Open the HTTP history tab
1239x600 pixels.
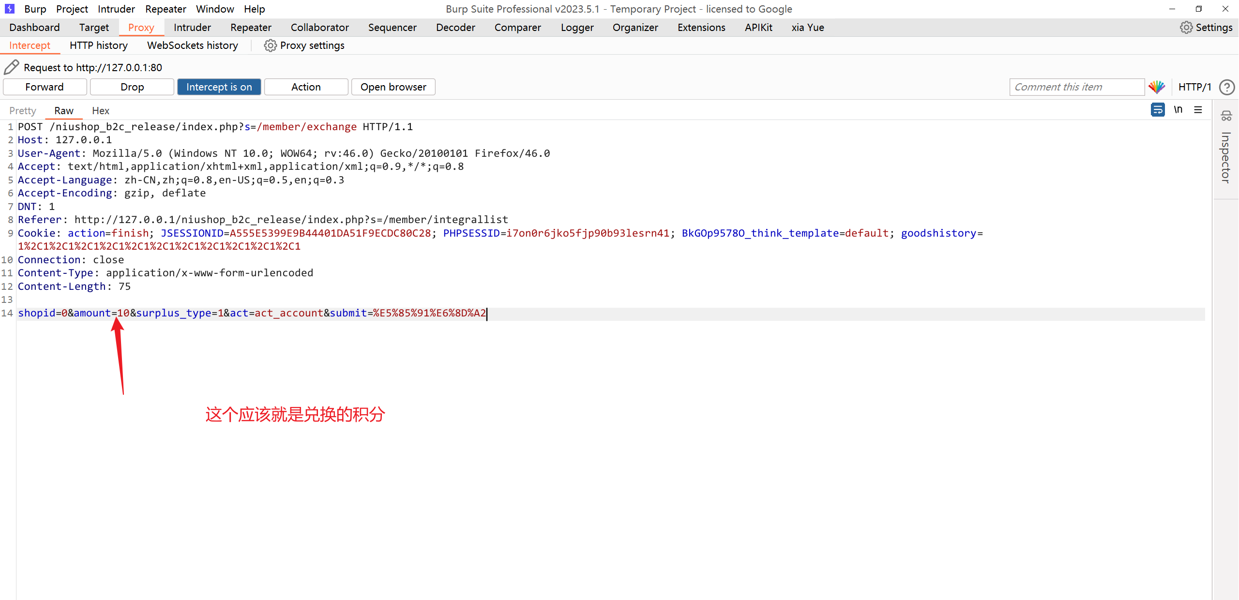click(99, 45)
